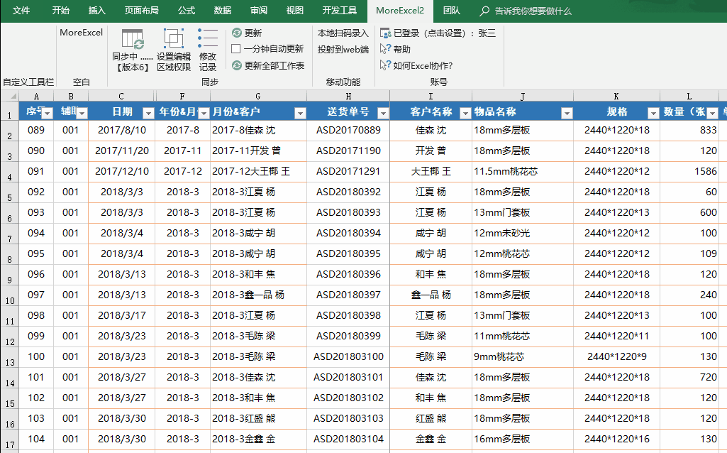
Task: Select cell 2017-12大王椰 王
Action: coord(258,172)
